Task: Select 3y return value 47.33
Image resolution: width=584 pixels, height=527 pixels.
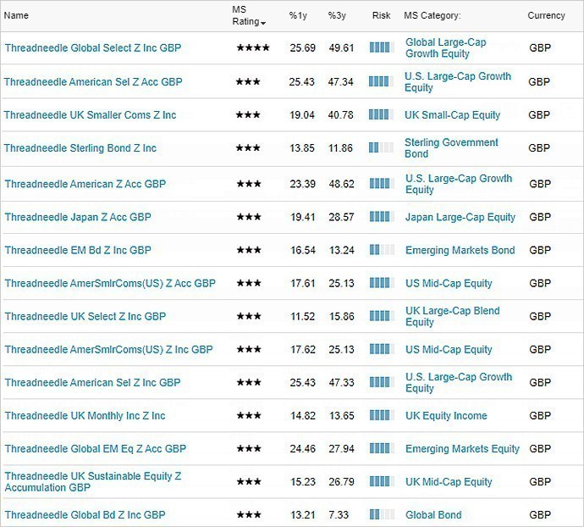Action: [x=341, y=382]
